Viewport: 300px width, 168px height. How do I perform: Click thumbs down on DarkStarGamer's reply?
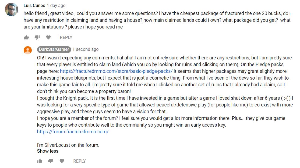click(51, 161)
